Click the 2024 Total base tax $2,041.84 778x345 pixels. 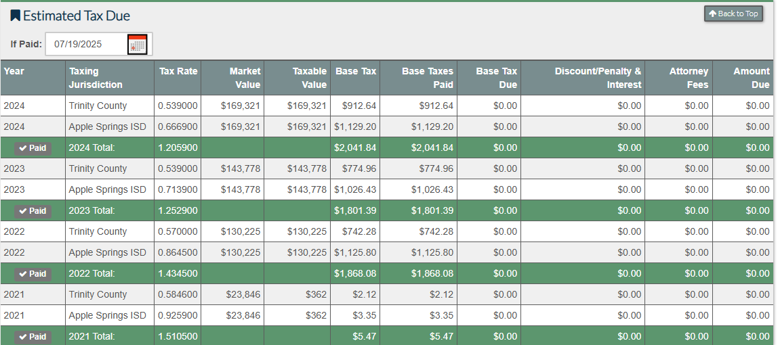[355, 148]
